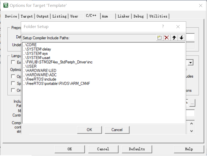The image size is (207, 156).
Task: Toggle the Ex... checkbox under Language
Action: pos(13,62)
